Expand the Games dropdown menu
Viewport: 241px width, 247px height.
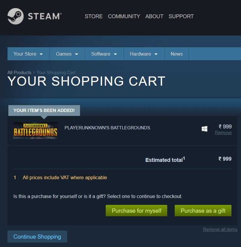click(x=67, y=54)
